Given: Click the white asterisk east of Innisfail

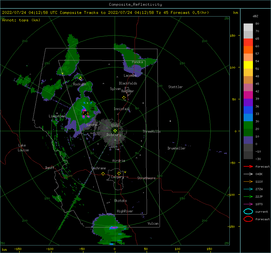Looking at the screenshot, I should [143, 103].
